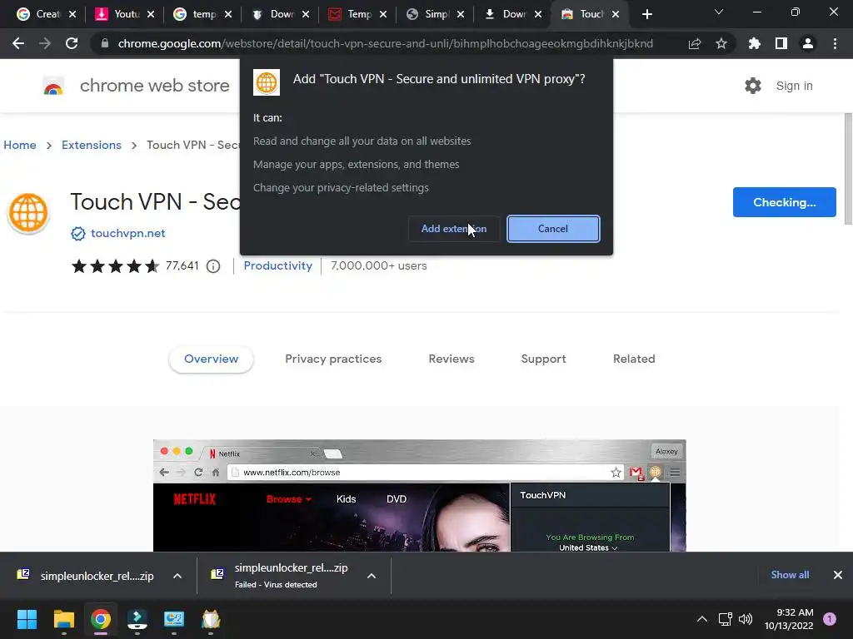Go to Extensions breadcrumb
Viewport: 853px width, 639px height.
(92, 145)
